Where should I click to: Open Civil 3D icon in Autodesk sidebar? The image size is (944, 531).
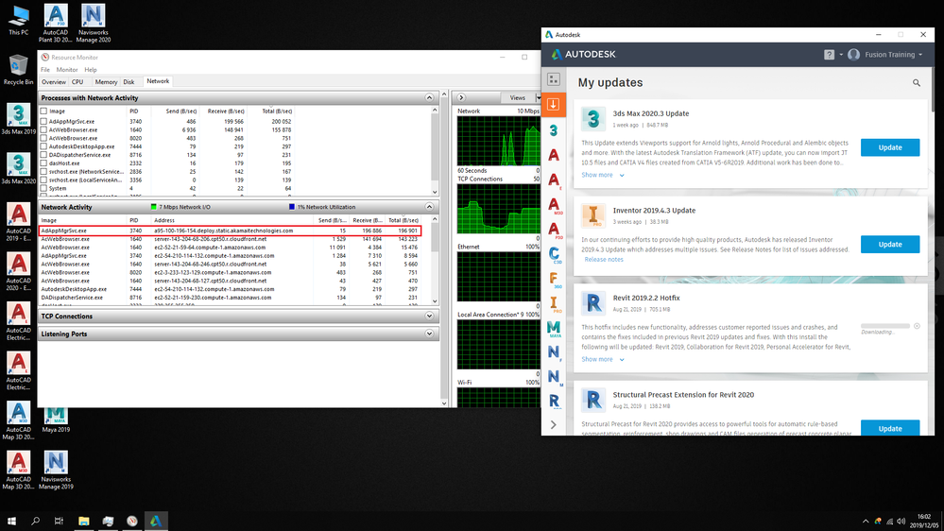(x=555, y=254)
